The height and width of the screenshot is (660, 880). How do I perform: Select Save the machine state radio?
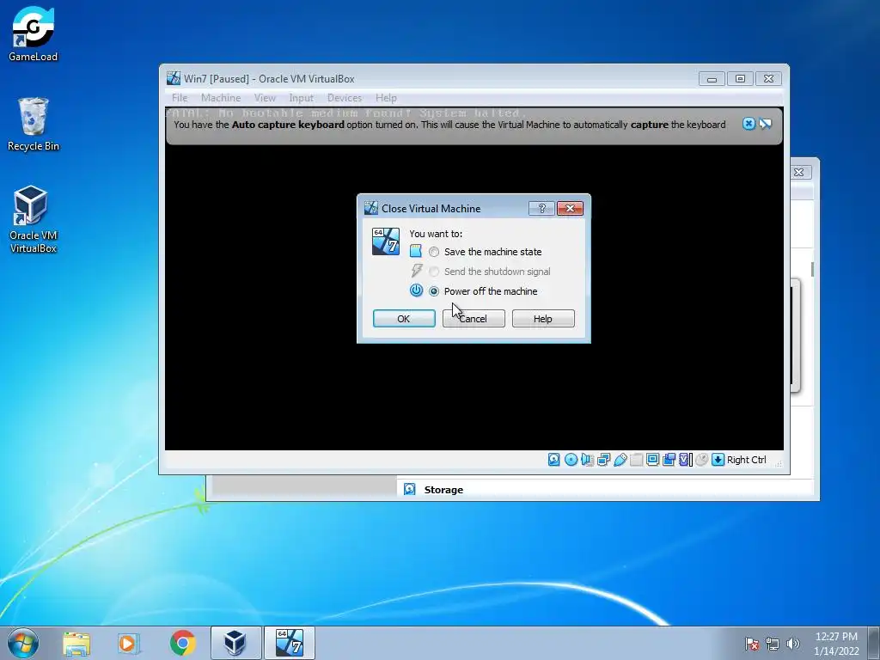click(x=434, y=252)
